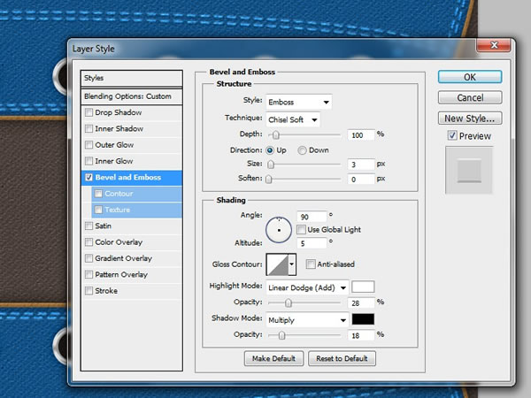Enable the Outer Glow checkbox
This screenshot has height=398, width=531.
click(88, 145)
